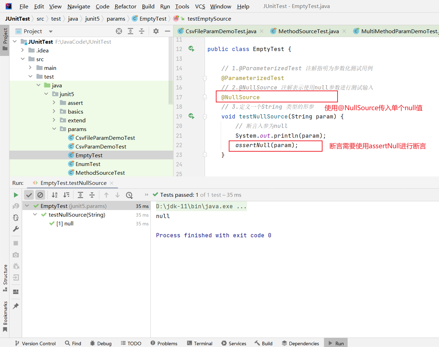439x347 pixels.
Task: Open the Refactor menu
Action: (x=125, y=6)
